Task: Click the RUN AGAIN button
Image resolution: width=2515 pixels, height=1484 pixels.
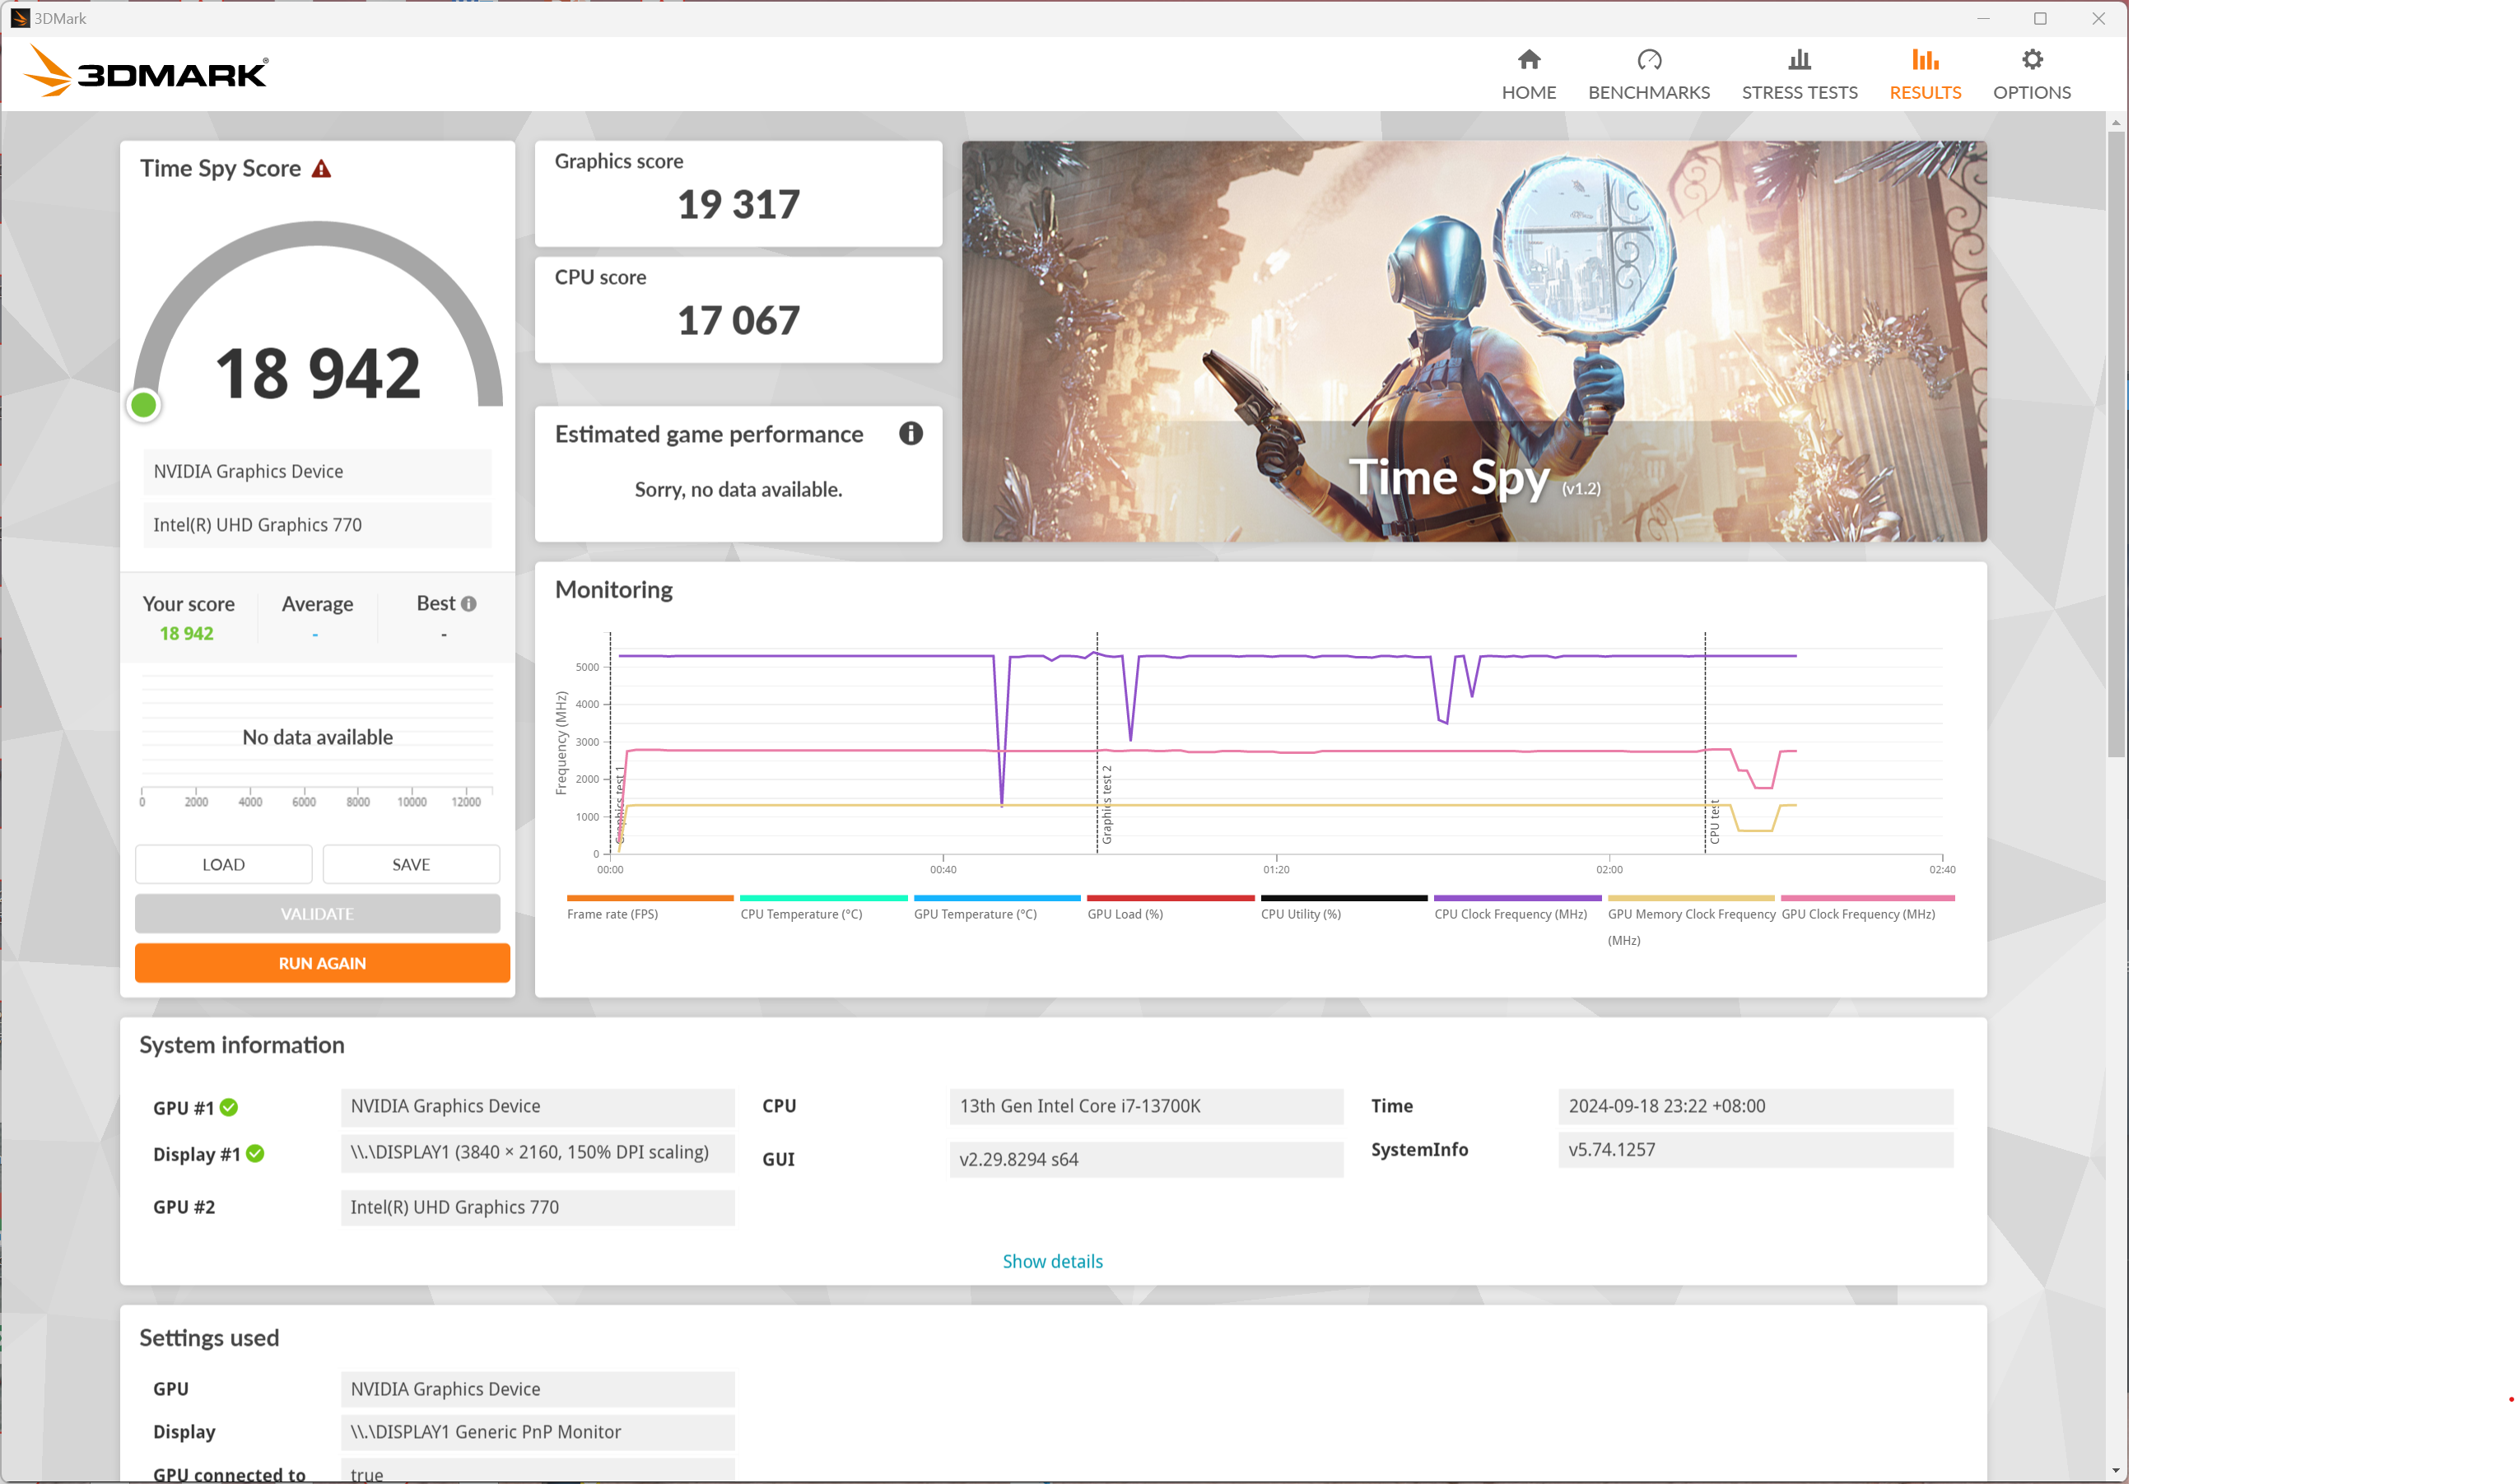Action: [322, 963]
